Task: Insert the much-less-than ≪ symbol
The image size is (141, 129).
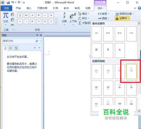Action: pyautogui.click(x=45, y=22)
